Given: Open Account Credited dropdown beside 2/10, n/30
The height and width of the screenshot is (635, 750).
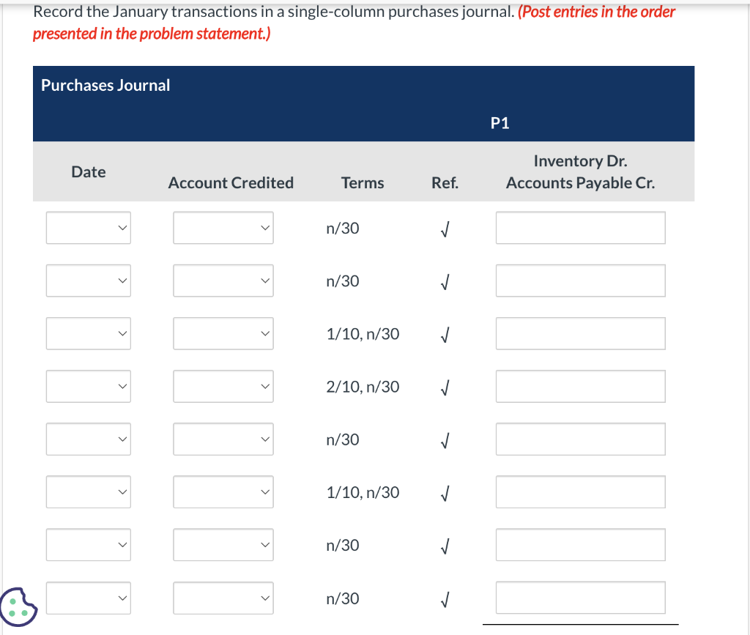Looking at the screenshot, I should (223, 386).
